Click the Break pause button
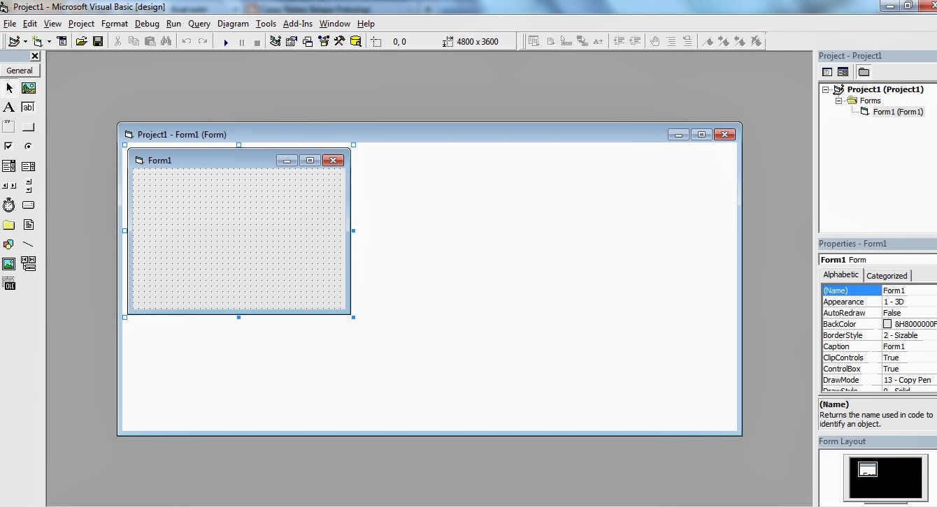The height and width of the screenshot is (507, 937). click(x=242, y=42)
